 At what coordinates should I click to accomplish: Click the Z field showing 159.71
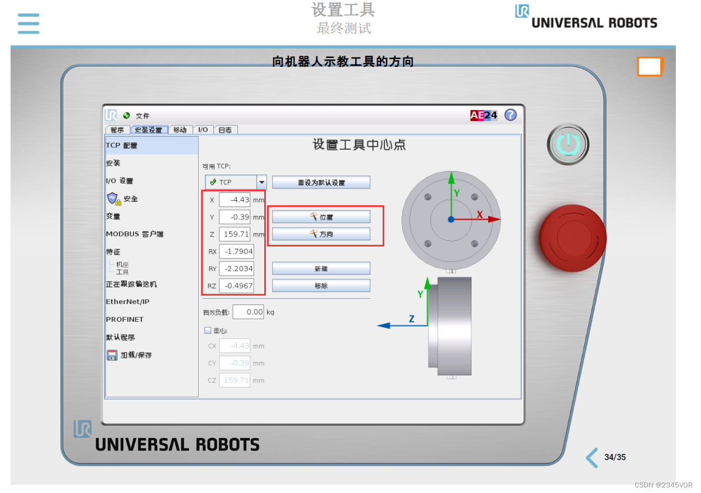click(x=235, y=234)
